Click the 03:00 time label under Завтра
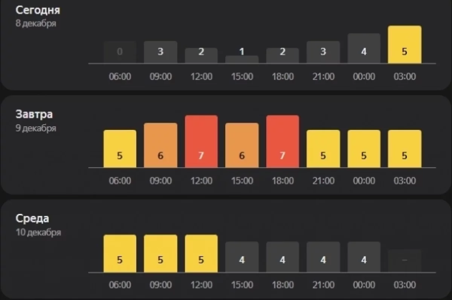This screenshot has width=452, height=300. point(404,181)
